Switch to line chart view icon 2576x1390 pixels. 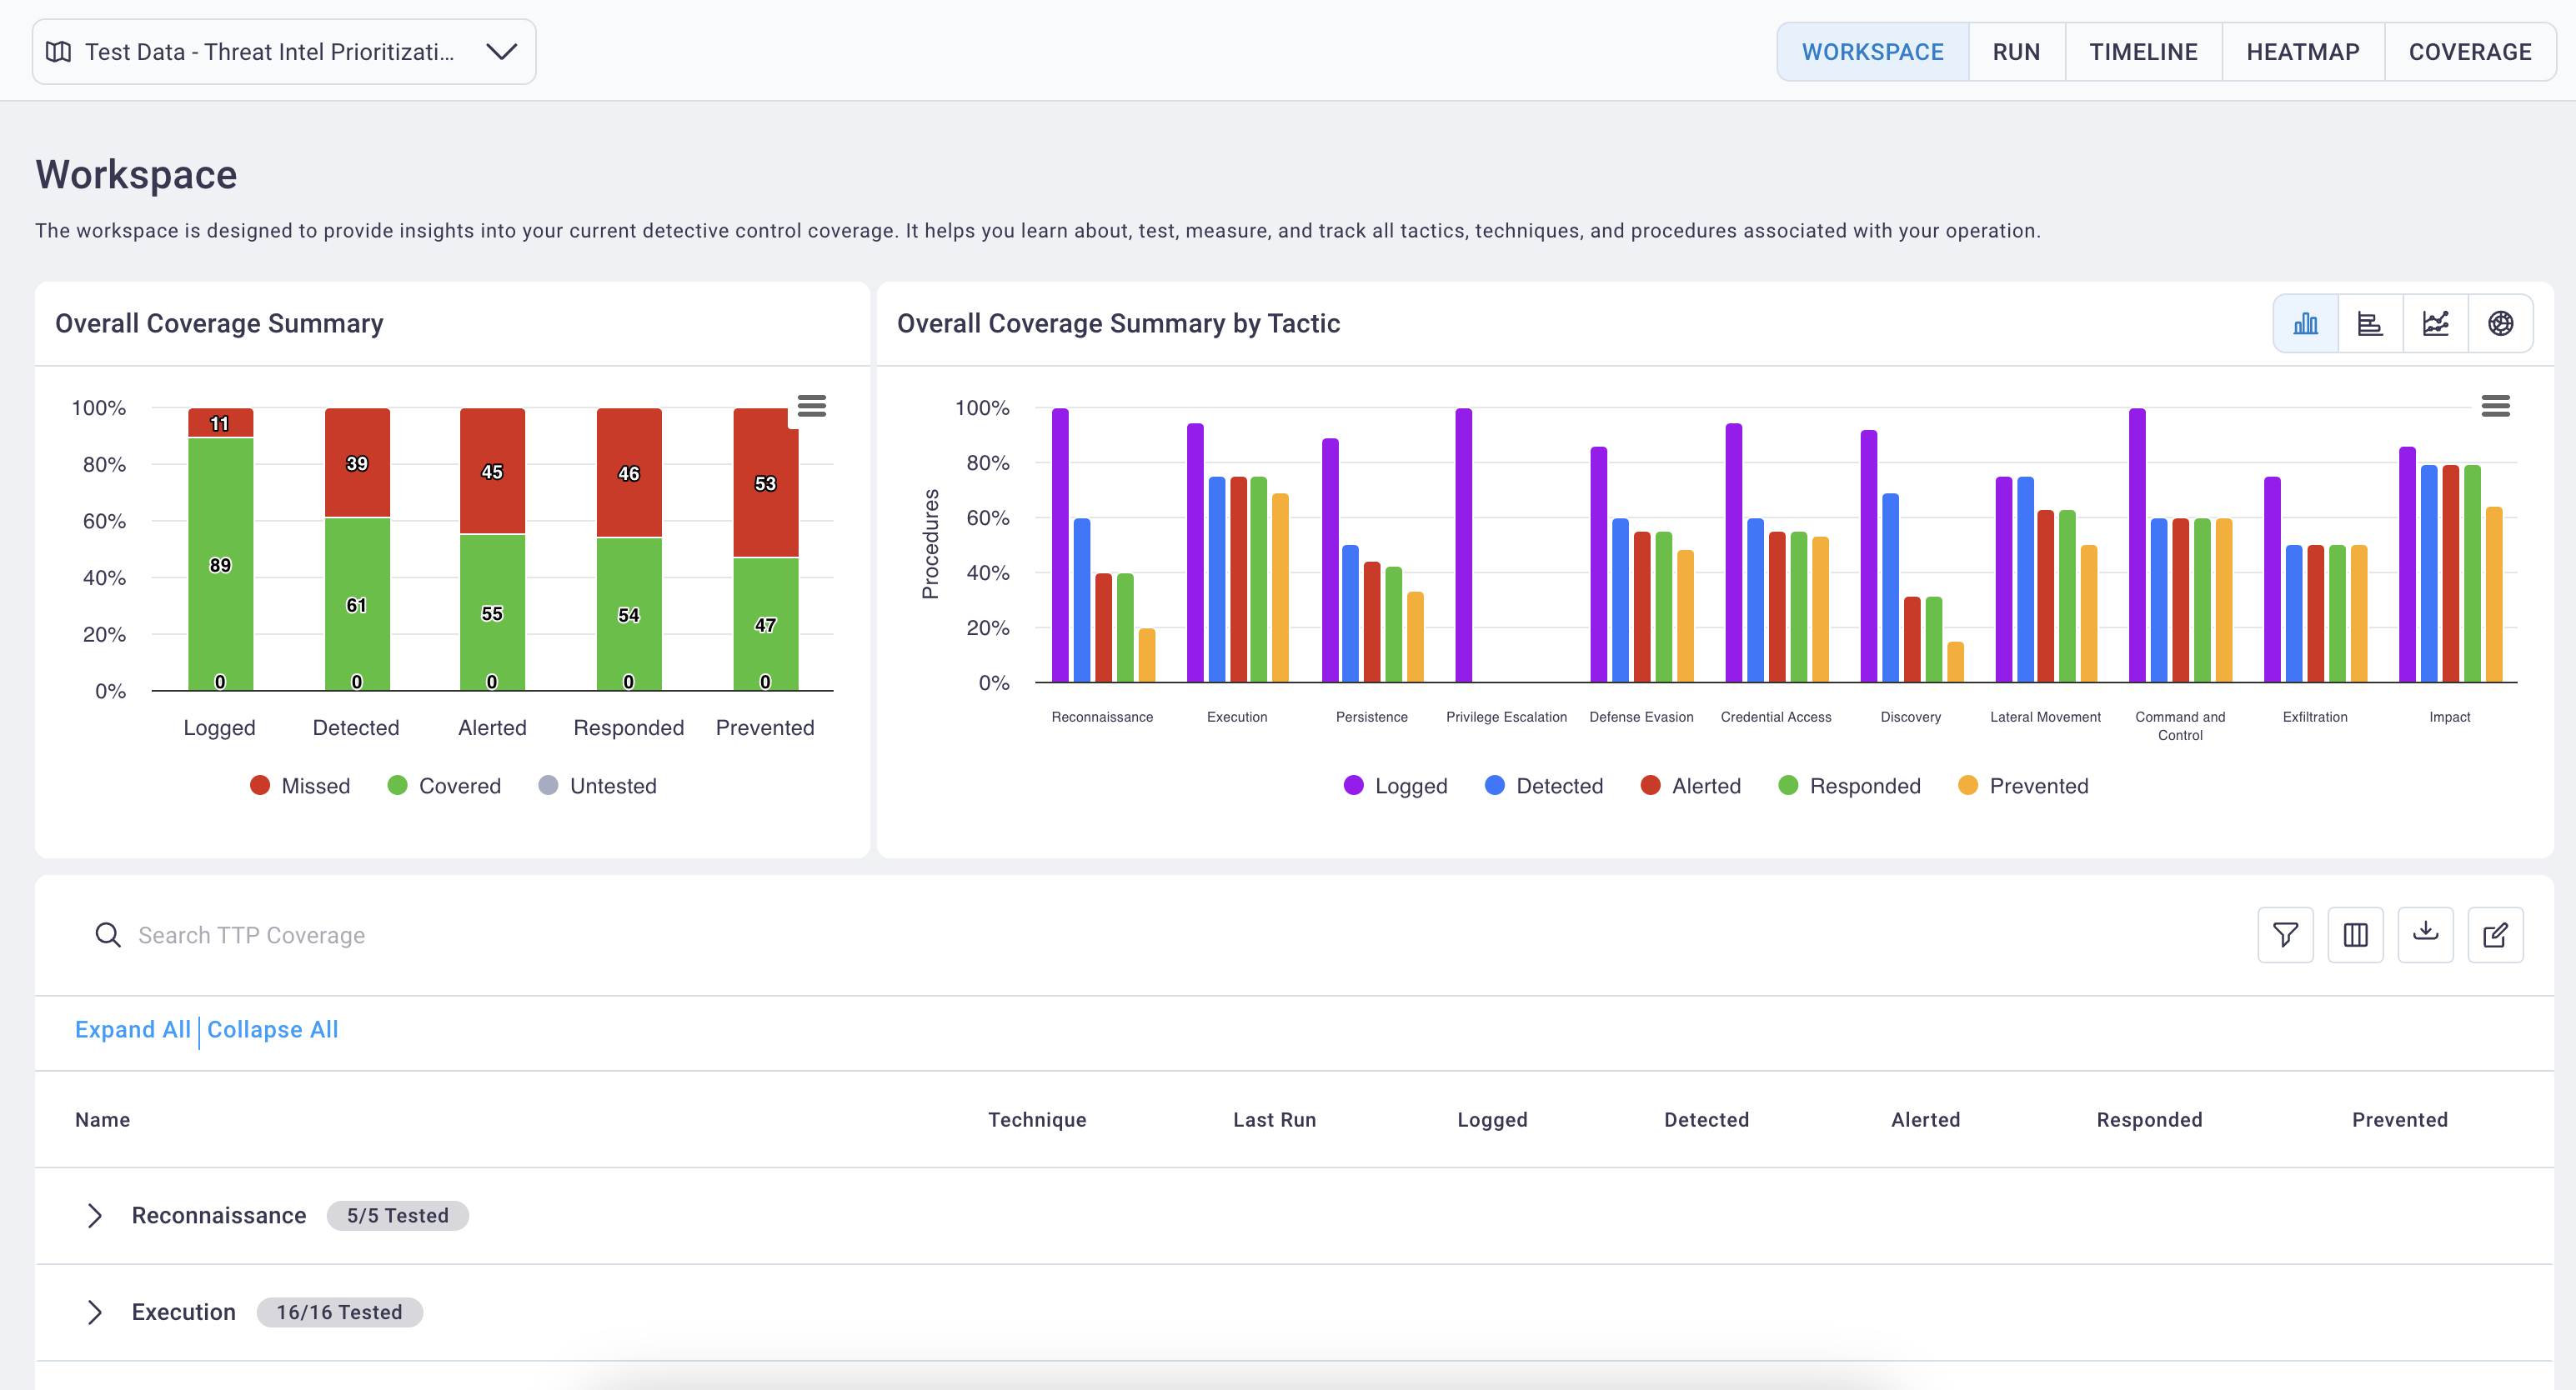[2435, 324]
